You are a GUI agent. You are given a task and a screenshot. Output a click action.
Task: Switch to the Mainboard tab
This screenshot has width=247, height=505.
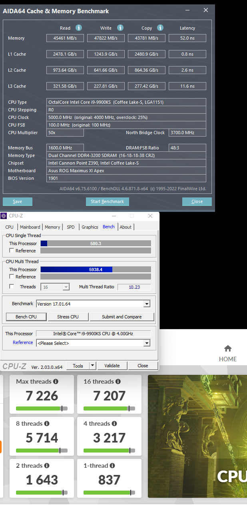click(30, 227)
